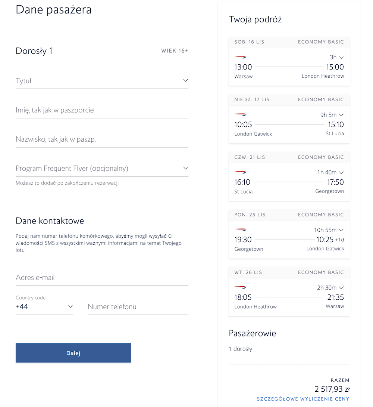The image size is (373, 407).
Task: Expand the 9h 5m flight details
Action: pos(341,115)
